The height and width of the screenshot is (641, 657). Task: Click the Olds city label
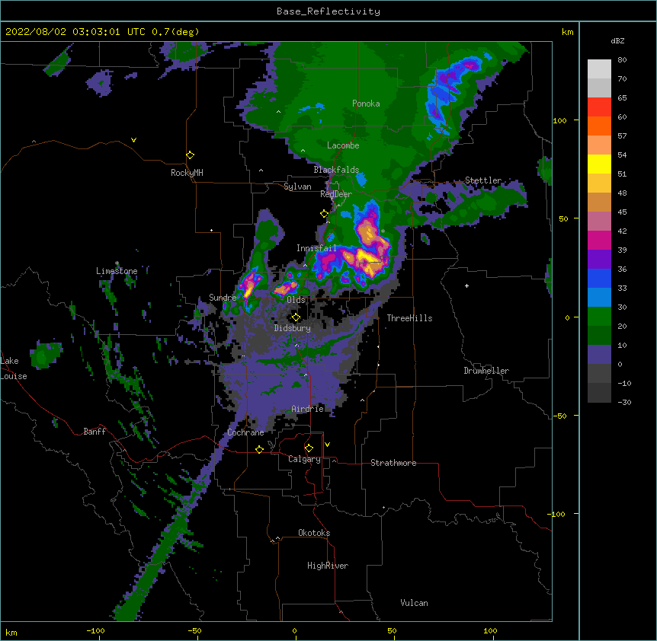pyautogui.click(x=296, y=300)
